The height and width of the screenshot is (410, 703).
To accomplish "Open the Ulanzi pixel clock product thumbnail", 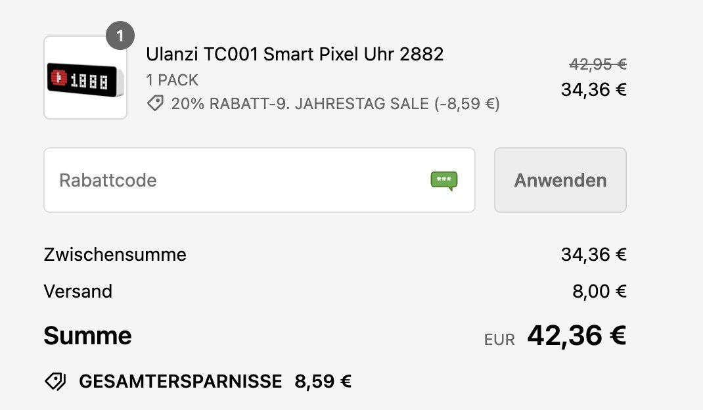I will 85,78.
